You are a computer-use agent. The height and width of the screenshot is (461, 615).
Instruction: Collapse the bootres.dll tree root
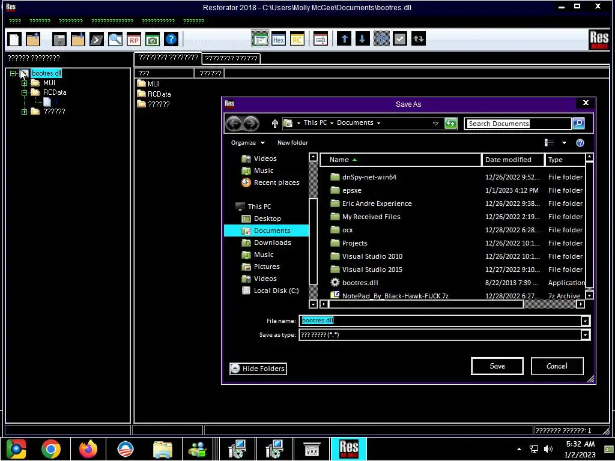[13, 73]
